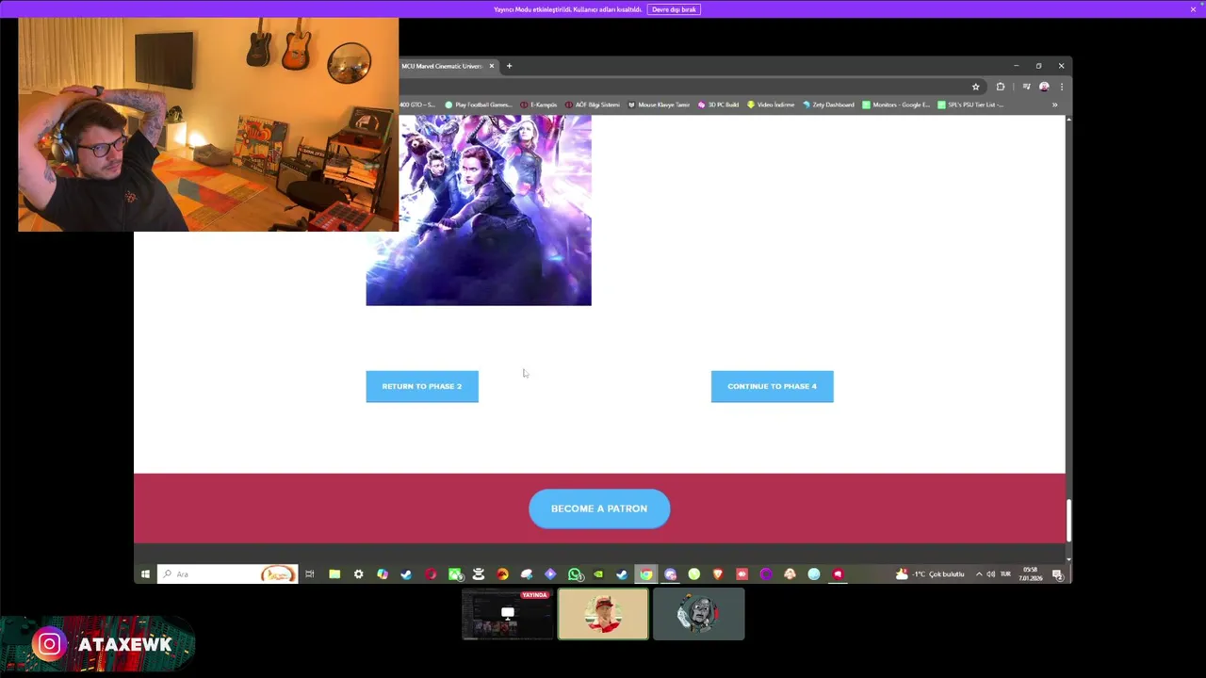
Task: Open WhatsApp from the taskbar
Action: pyautogui.click(x=575, y=574)
